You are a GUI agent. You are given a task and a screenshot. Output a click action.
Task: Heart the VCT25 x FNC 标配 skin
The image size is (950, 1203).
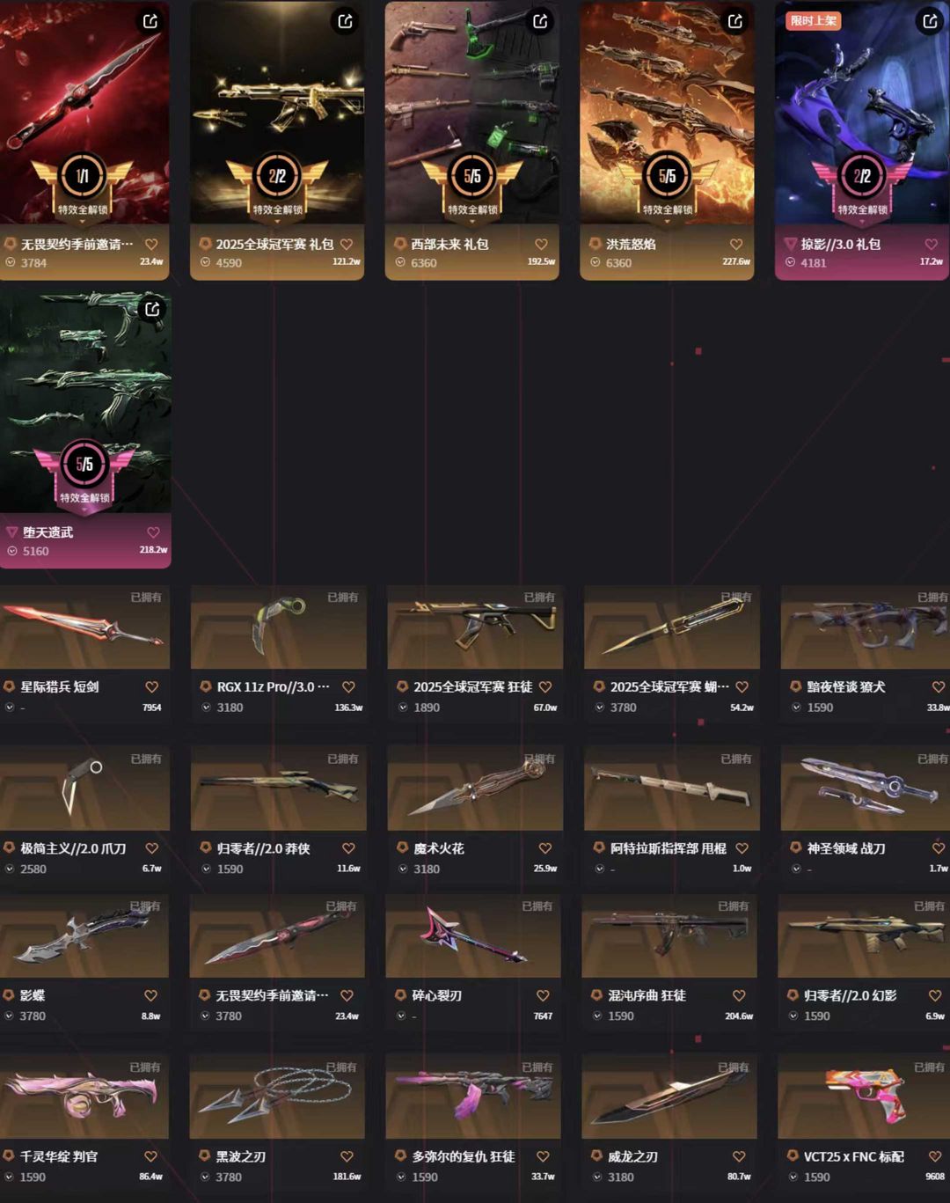pyautogui.click(x=935, y=1156)
